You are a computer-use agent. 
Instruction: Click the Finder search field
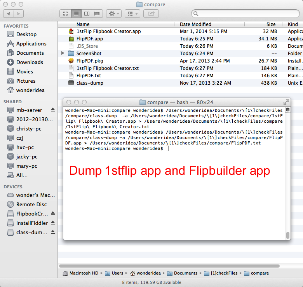[245, 14]
